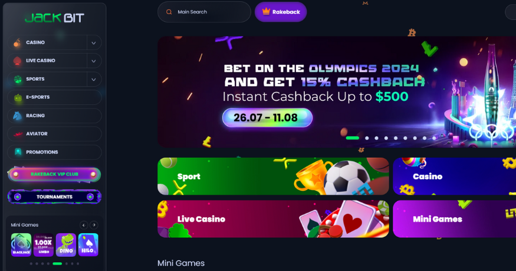516x271 pixels.
Task: Expand the Casino submenu chevron
Action: click(94, 43)
